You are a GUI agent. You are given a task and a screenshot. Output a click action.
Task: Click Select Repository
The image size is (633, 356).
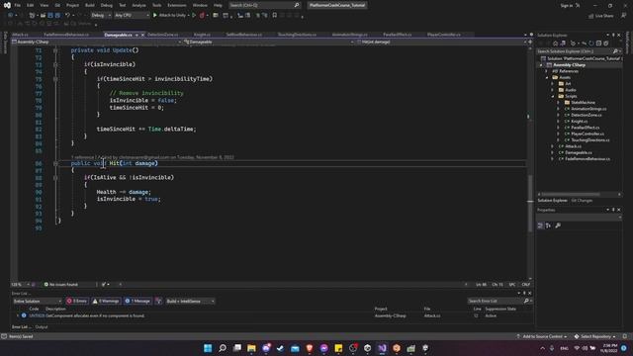(595, 336)
